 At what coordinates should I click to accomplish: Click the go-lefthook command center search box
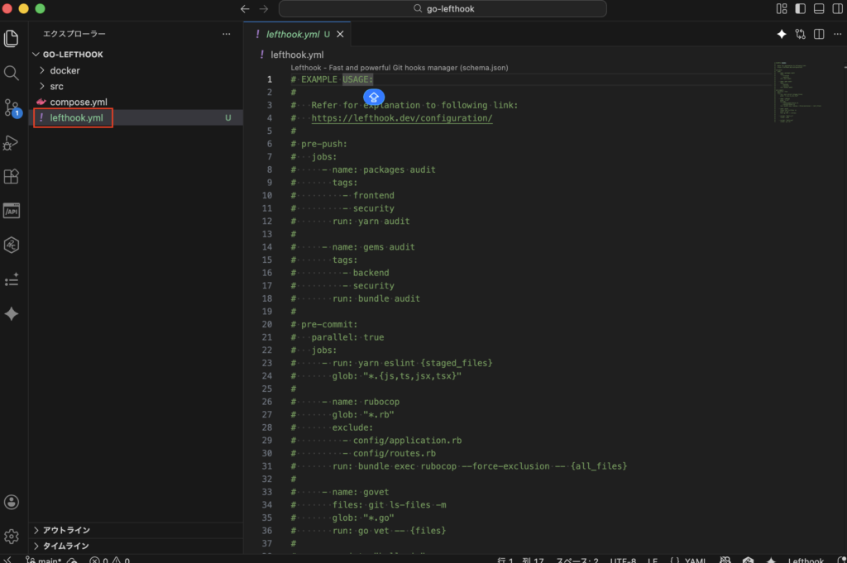click(443, 9)
